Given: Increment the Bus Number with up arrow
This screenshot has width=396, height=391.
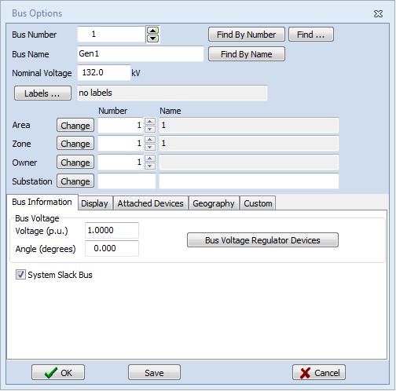Looking at the screenshot, I should point(152,31).
